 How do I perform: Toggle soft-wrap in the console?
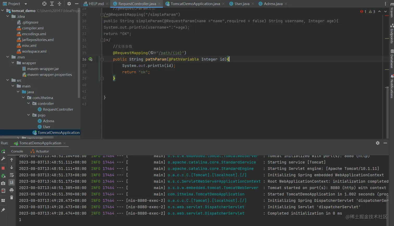coord(11,175)
